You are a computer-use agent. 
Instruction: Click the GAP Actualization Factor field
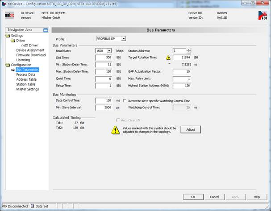tap(182, 71)
